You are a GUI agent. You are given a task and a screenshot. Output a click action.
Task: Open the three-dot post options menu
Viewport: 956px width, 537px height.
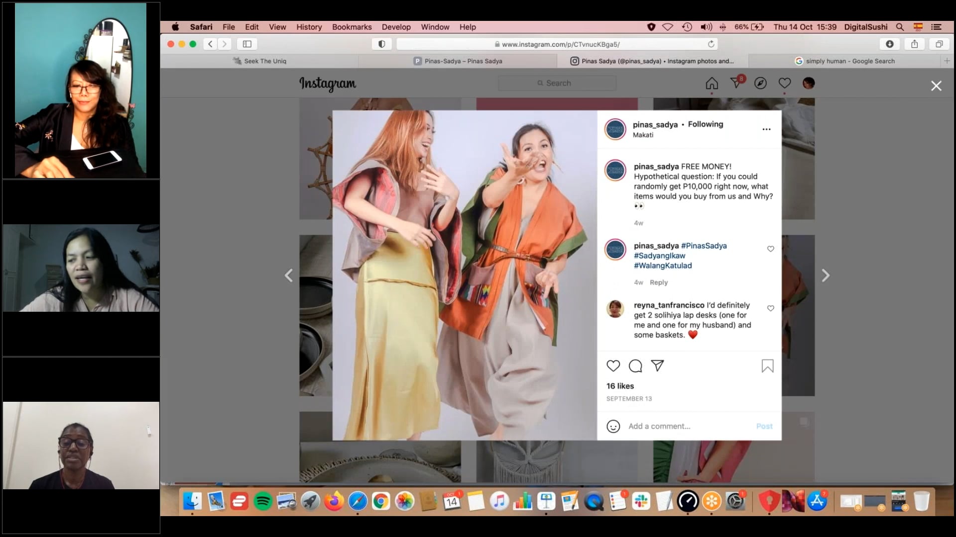pyautogui.click(x=766, y=129)
